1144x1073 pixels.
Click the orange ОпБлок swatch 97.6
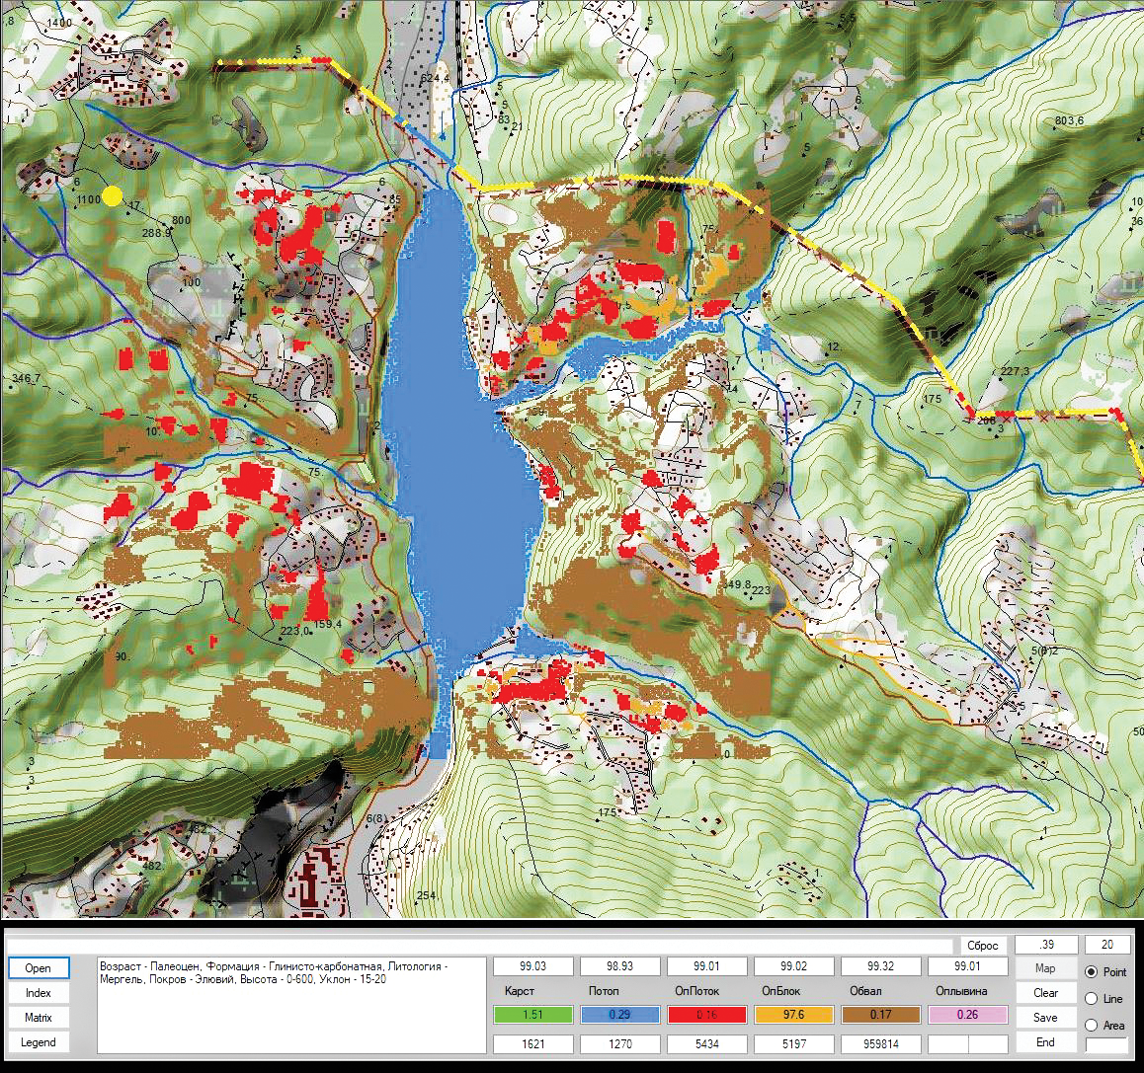793,1015
